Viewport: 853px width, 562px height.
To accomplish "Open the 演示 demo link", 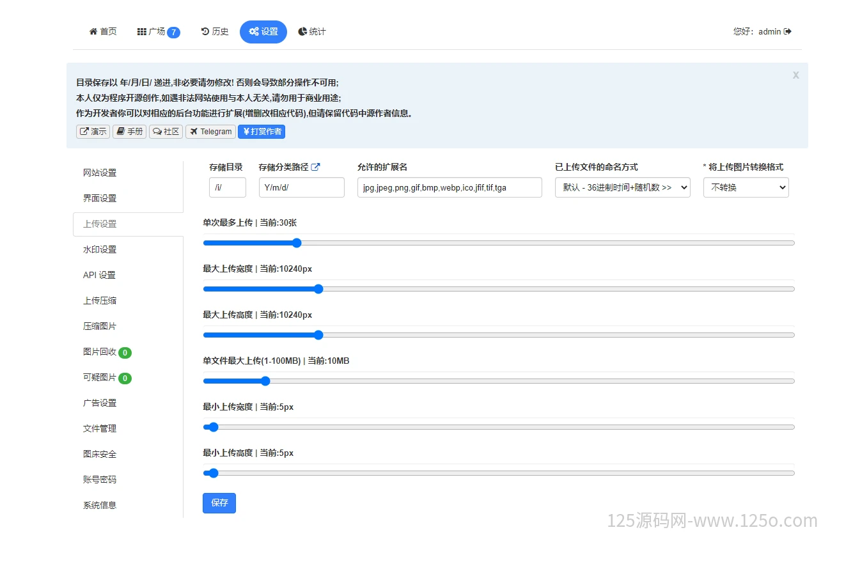I will click(x=93, y=132).
